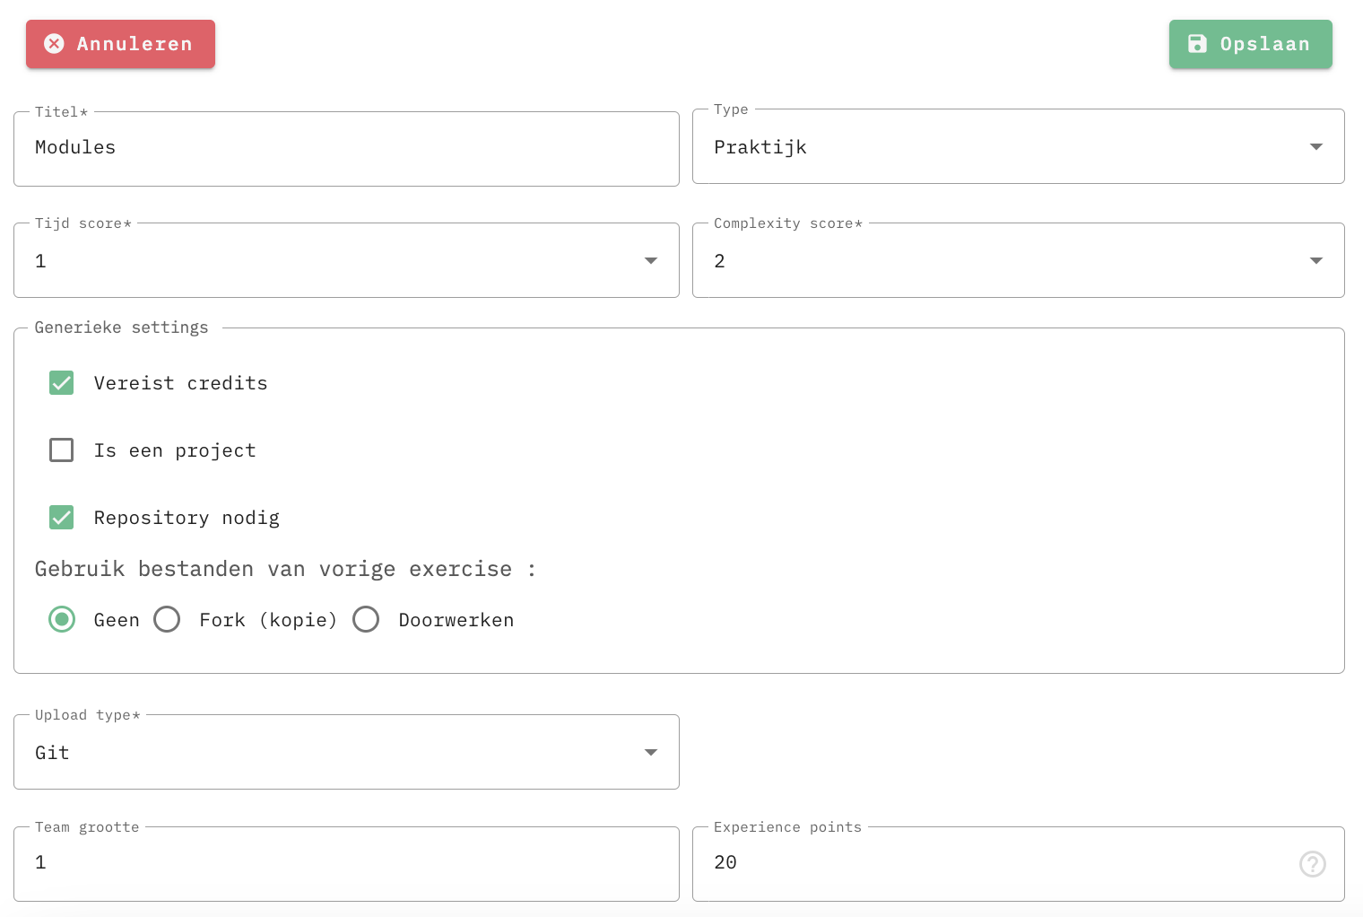Edit the Experience points field value

tap(995, 864)
